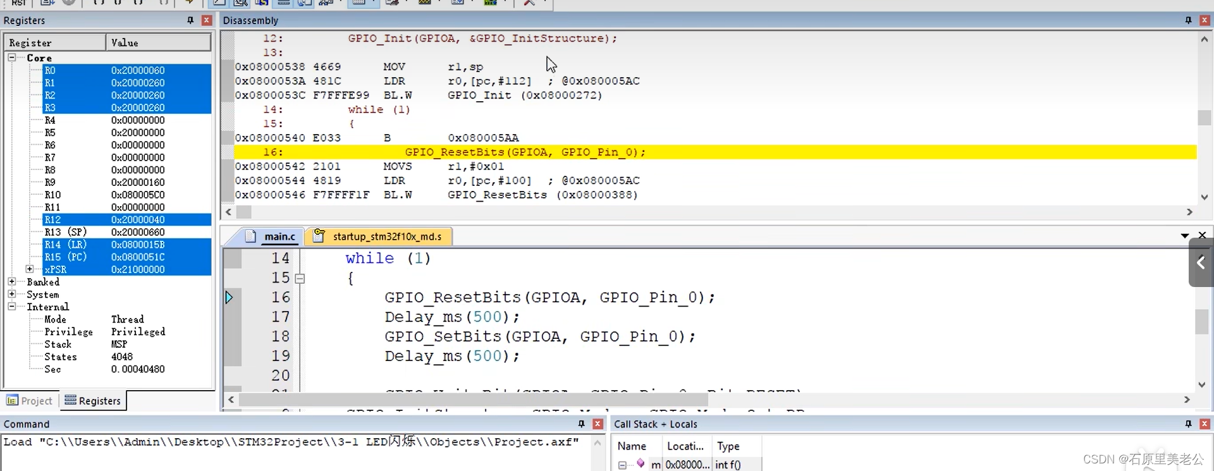Click the side panel collapse arrow button
Screen dimensions: 1214x471
tap(1201, 262)
